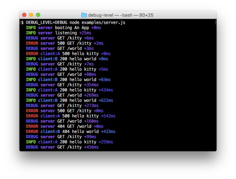Minimize the window with the yellow button
This screenshot has height=179, width=236.
pyautogui.click(x=31, y=15)
